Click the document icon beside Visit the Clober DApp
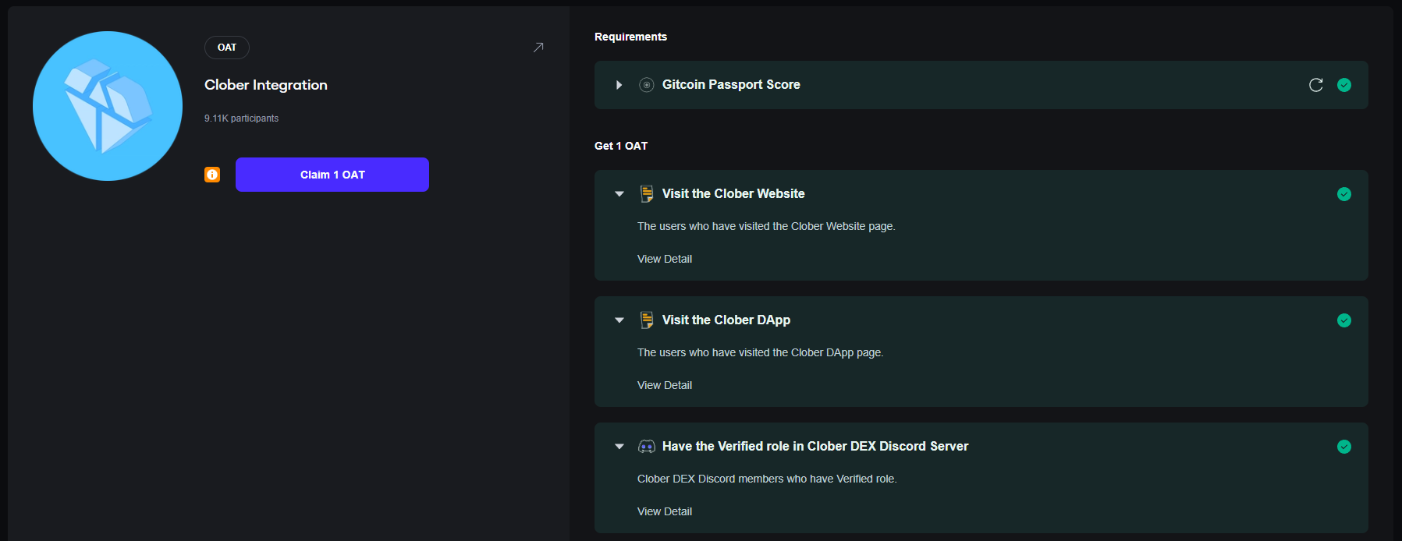The height and width of the screenshot is (541, 1402). [646, 320]
